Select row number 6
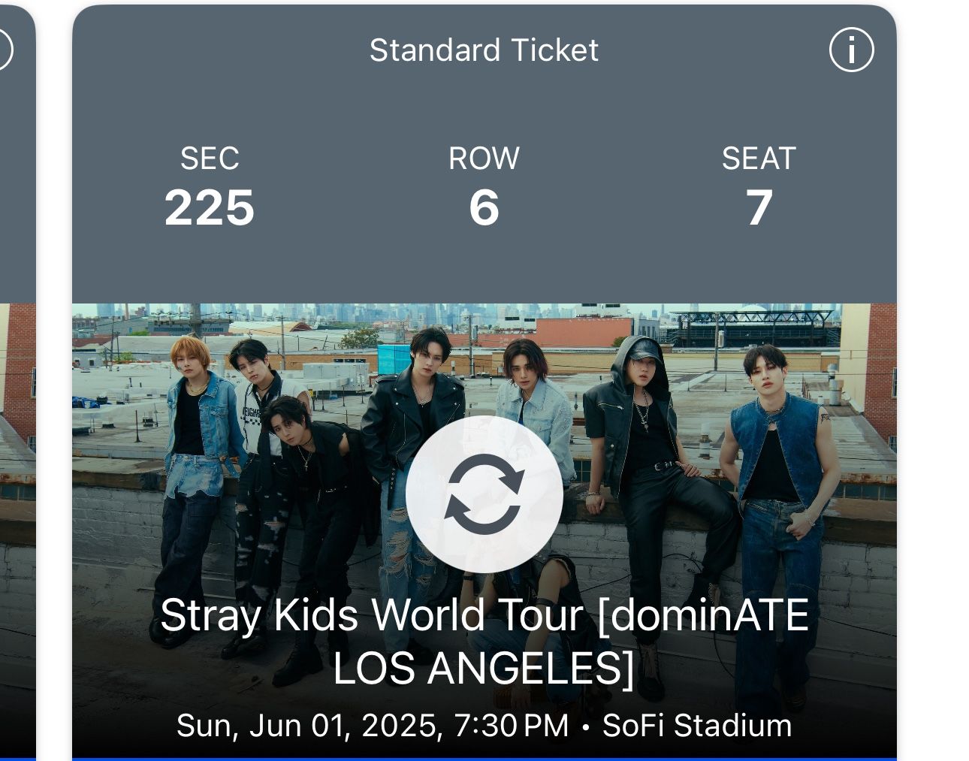This screenshot has width=969, height=761. point(484,207)
